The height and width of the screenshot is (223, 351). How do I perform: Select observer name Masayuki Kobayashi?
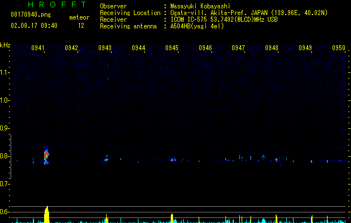[200, 6]
